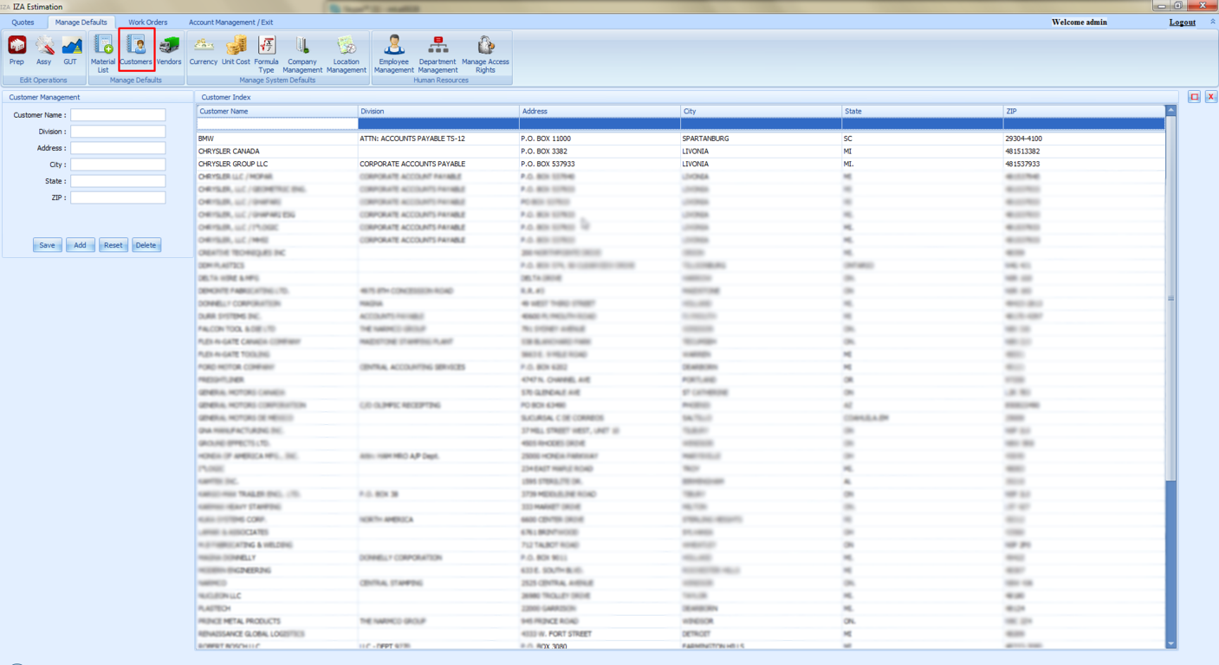Open the Material List defaults
Screen dimensions: 1219x665
click(103, 52)
